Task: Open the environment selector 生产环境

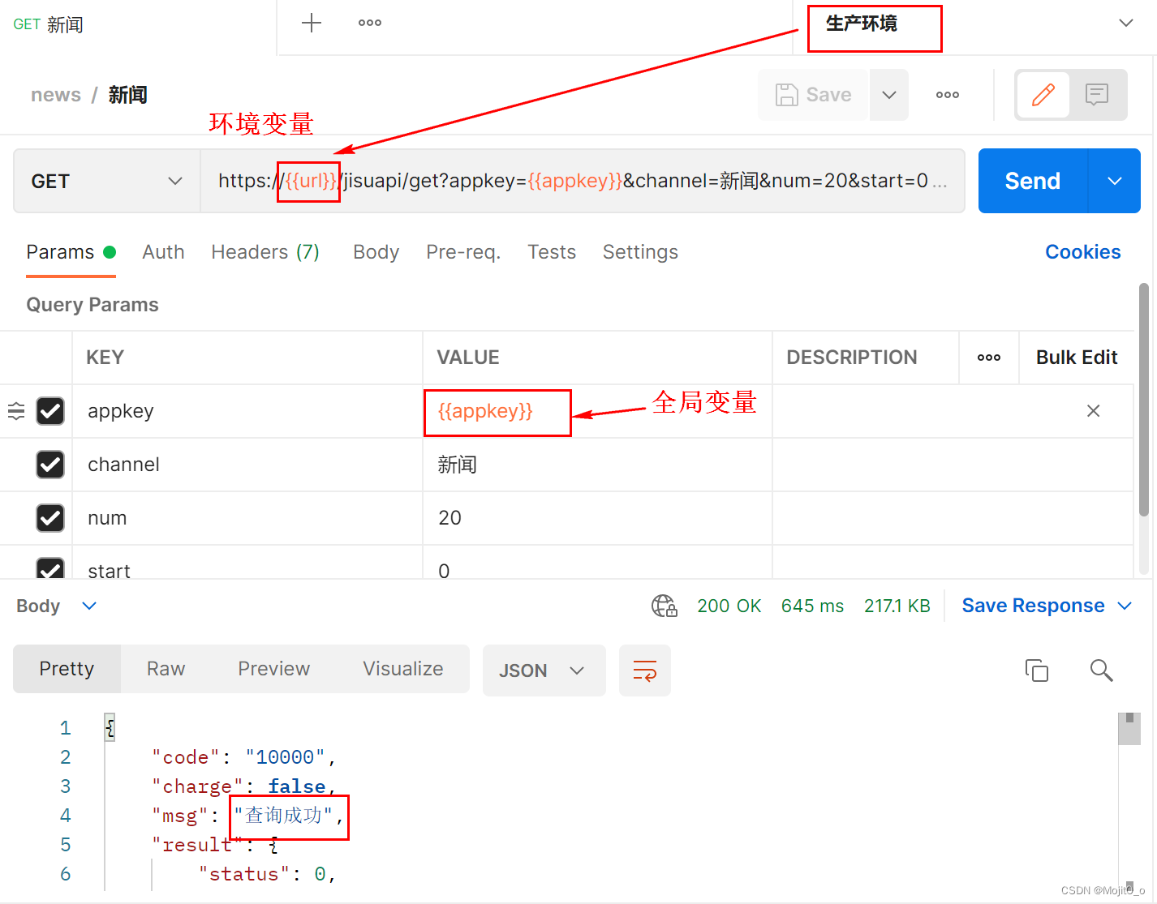Action: pyautogui.click(x=974, y=24)
